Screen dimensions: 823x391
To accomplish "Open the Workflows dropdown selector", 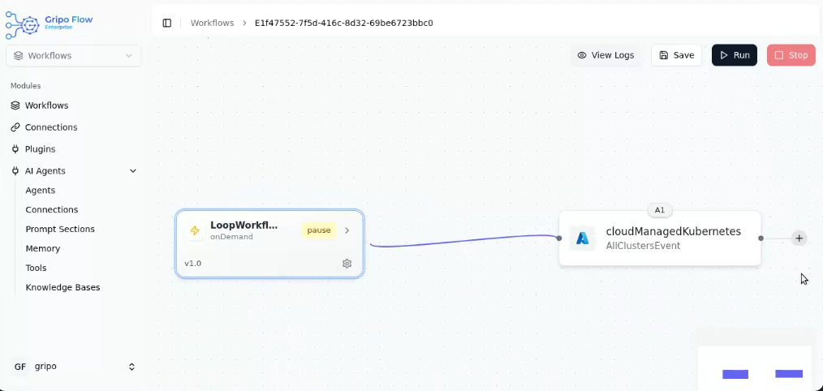I will [x=73, y=56].
